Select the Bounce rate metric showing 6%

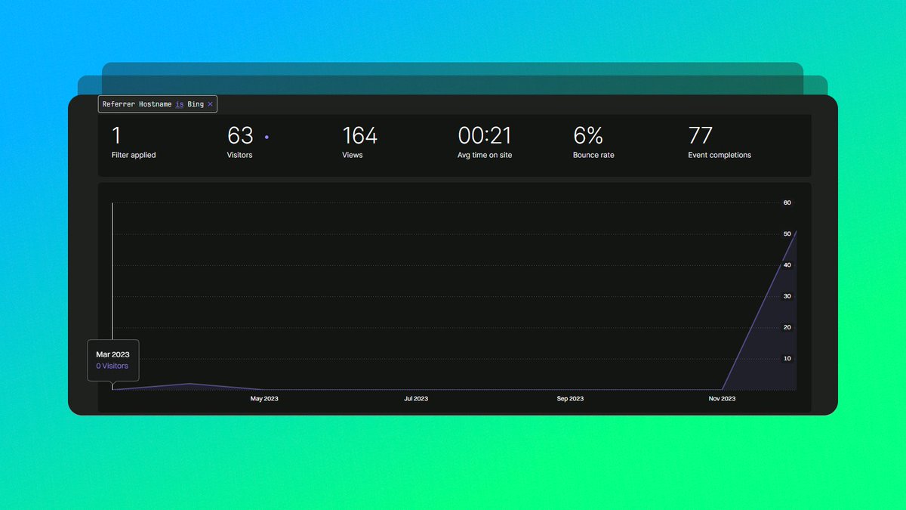[593, 143]
